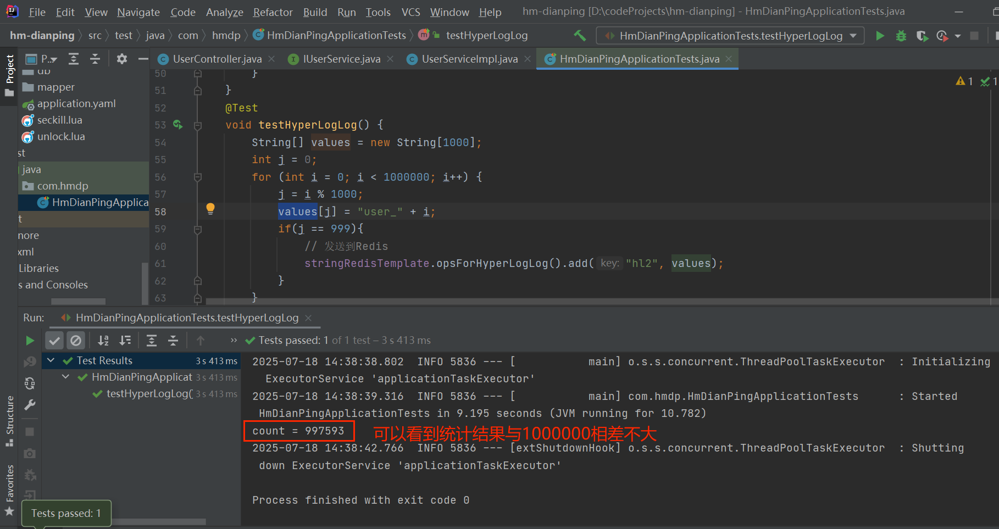Toggle auto-test in the Run sidebar

click(x=30, y=383)
